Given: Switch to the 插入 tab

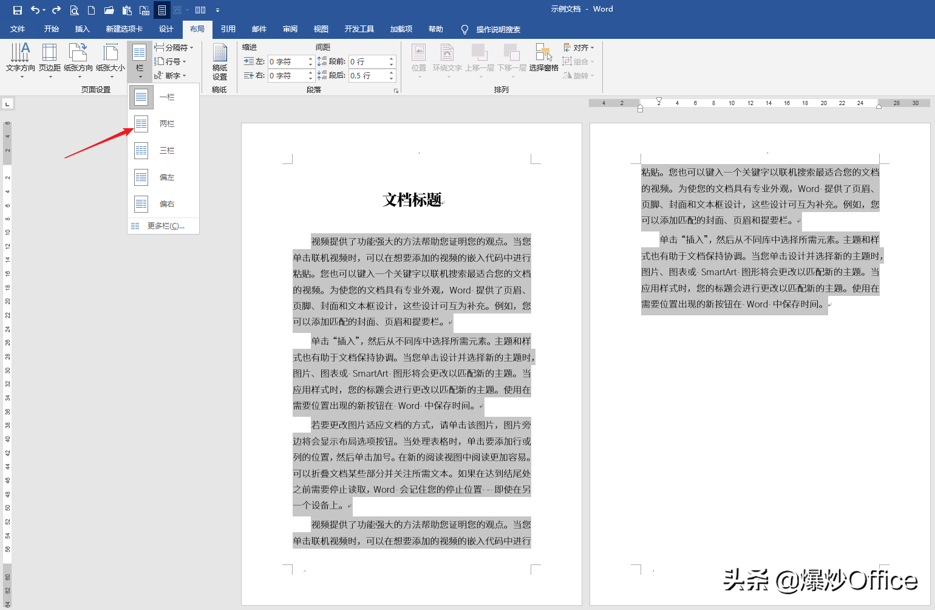Looking at the screenshot, I should [x=82, y=29].
